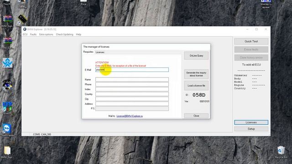This screenshot has width=292, height=164.
Task: Open the blue arrows shortcut icon on desktop
Action: (7, 63)
